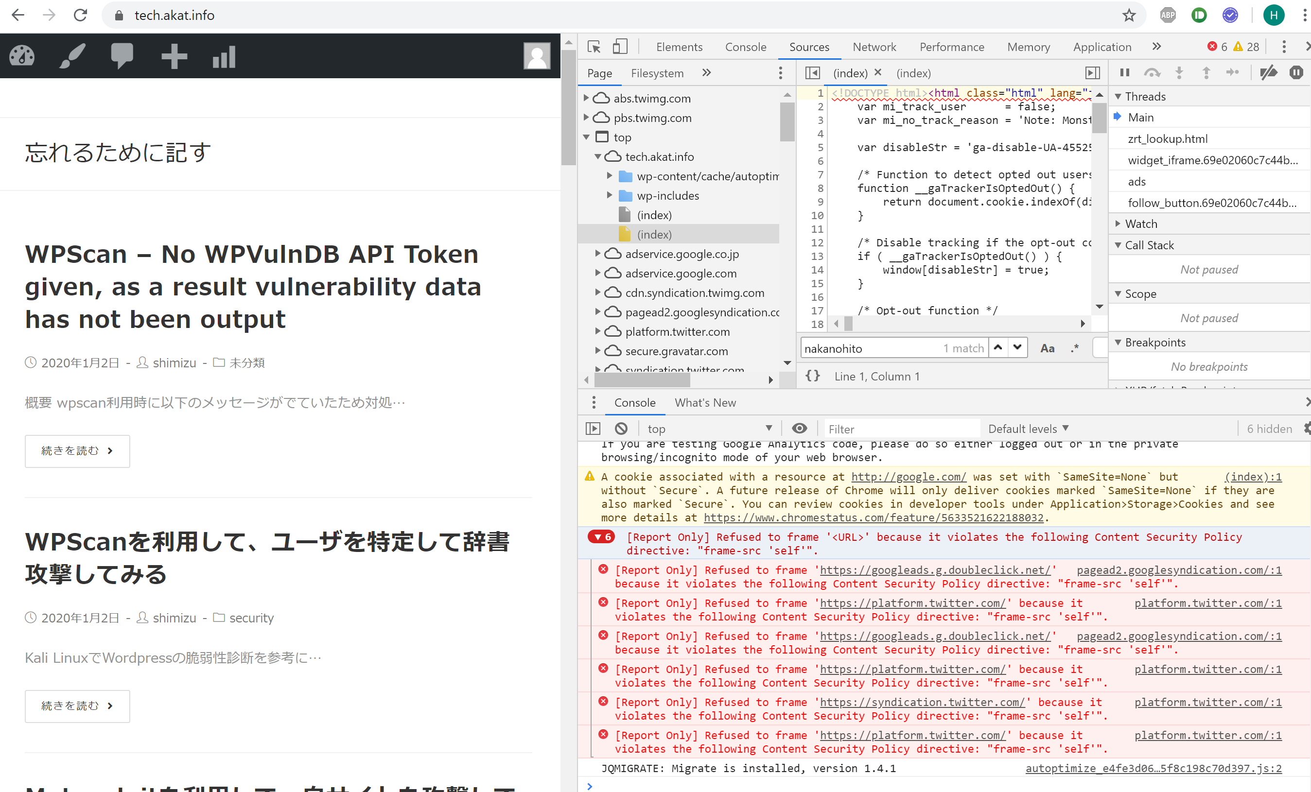The width and height of the screenshot is (1311, 792).
Task: Expand the wp-includes folder
Action: [x=610, y=196]
